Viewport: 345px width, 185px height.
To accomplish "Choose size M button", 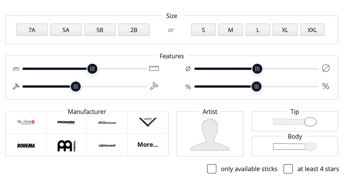I will pos(231,30).
